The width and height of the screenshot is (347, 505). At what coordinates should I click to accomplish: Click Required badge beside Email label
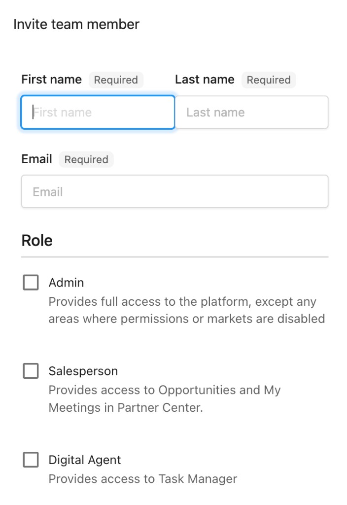pyautogui.click(x=86, y=159)
